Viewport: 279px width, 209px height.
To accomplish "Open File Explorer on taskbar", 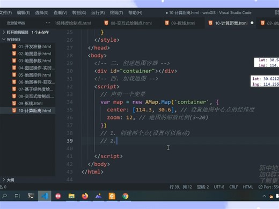I will click(71, 196).
